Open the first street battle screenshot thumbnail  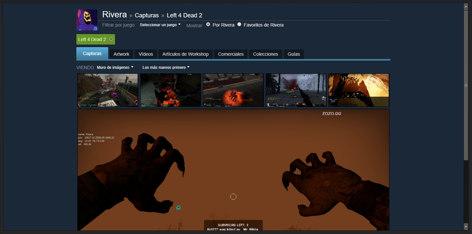(108, 90)
